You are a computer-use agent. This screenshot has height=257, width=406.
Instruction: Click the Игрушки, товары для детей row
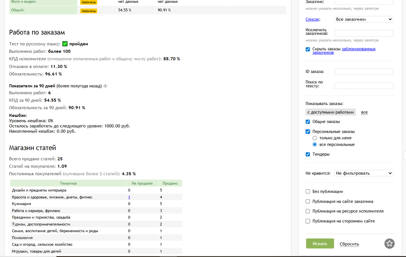click(96, 251)
